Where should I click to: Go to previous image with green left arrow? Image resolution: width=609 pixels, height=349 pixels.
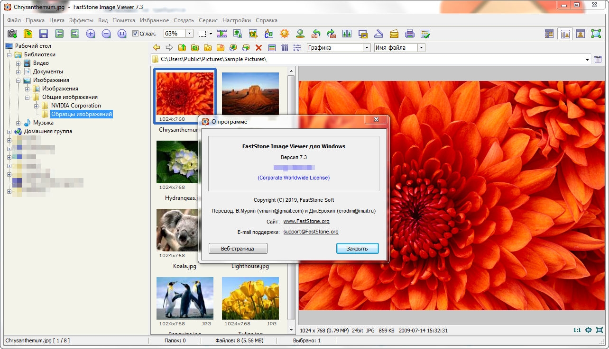(59, 34)
